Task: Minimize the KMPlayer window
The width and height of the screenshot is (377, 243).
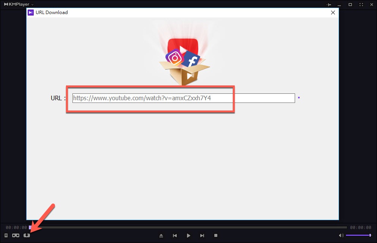Action: (x=339, y=5)
